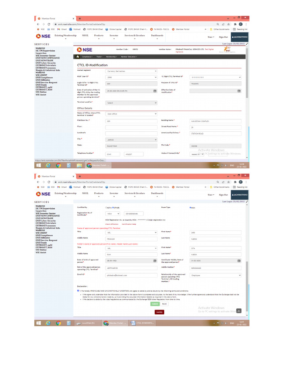Click the home icon in the dark navigation bar
The height and width of the screenshot is (379, 284).
click(78, 57)
